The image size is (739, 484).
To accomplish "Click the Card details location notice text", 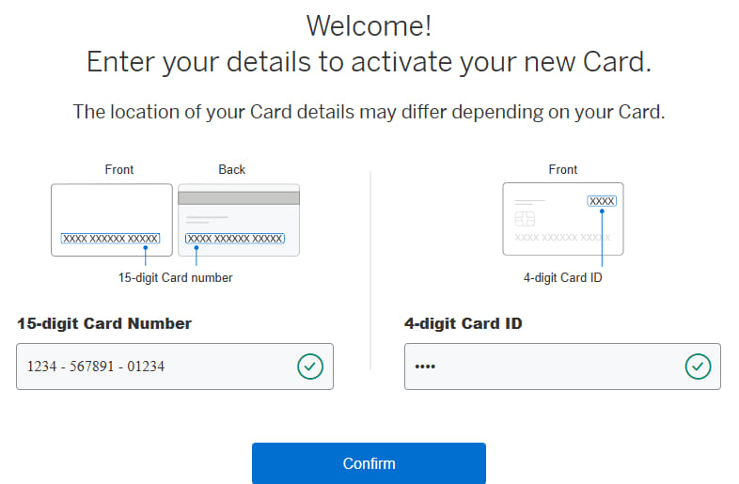I will [x=369, y=112].
